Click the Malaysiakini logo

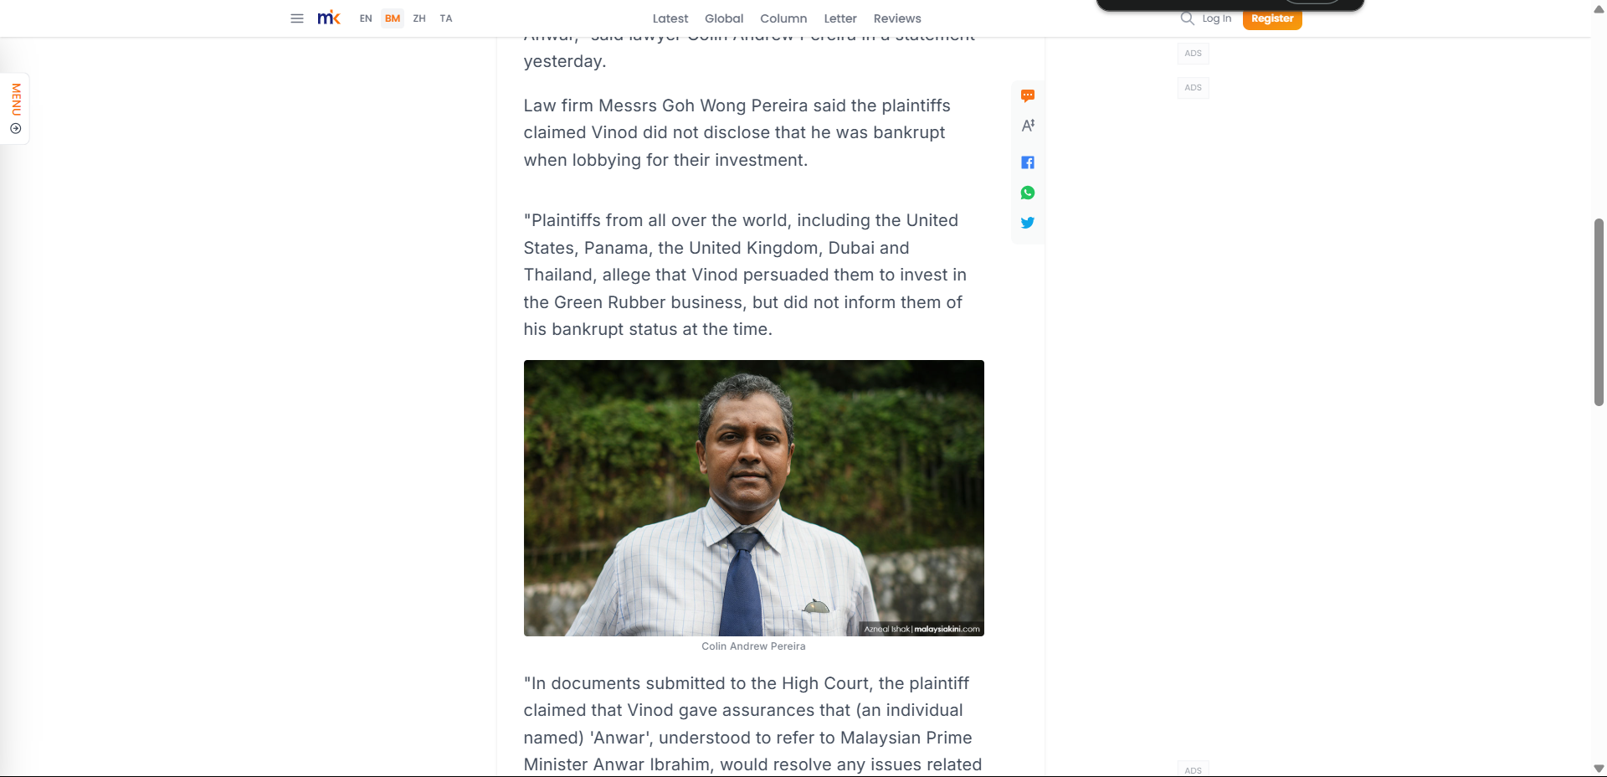(329, 18)
